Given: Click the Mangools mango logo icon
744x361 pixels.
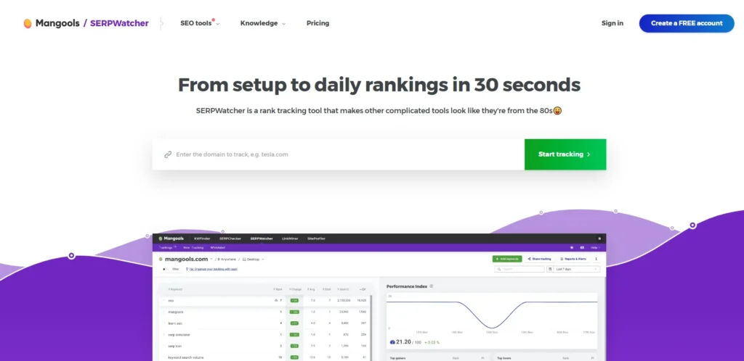Looking at the screenshot, I should (28, 23).
